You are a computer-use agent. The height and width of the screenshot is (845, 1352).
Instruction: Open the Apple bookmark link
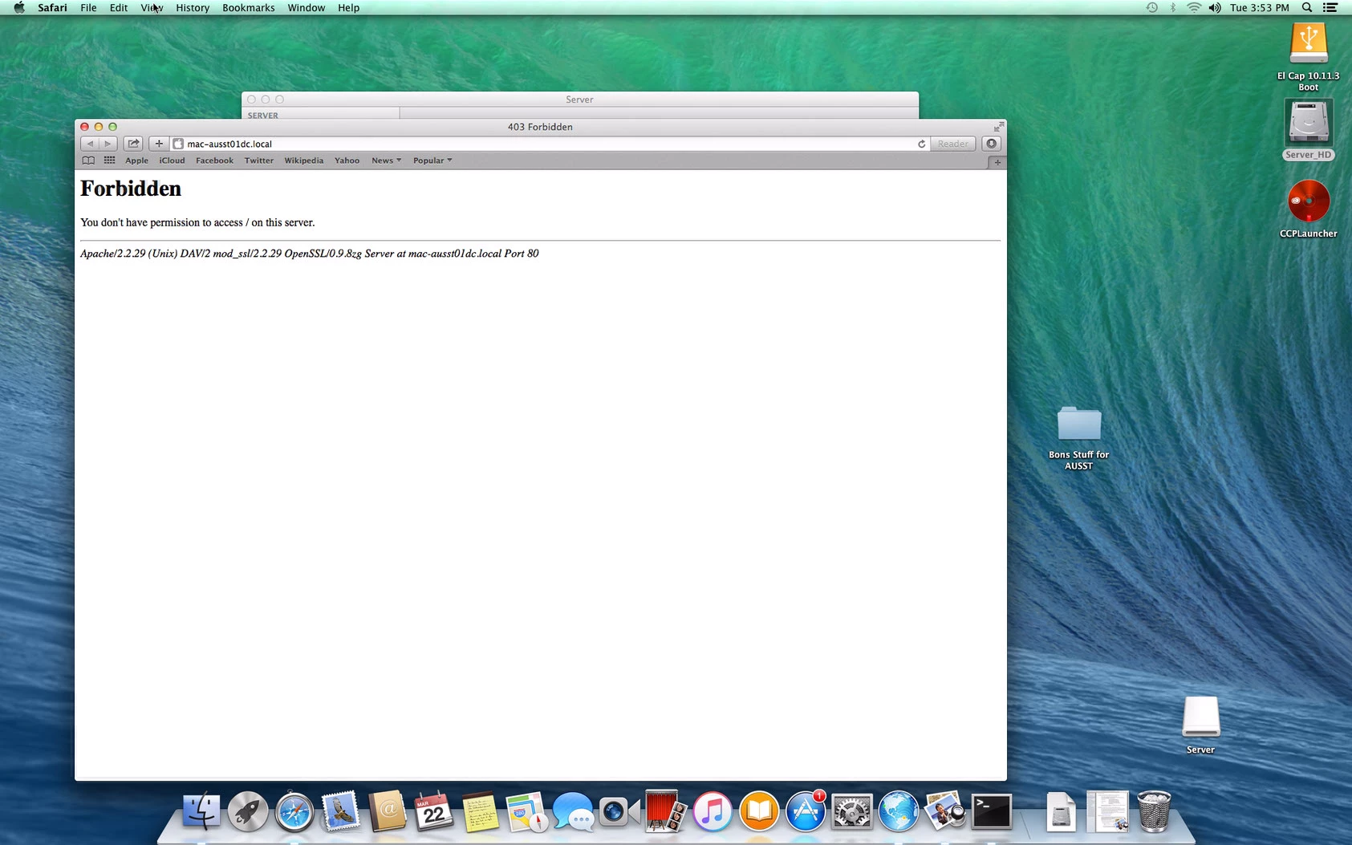136,160
